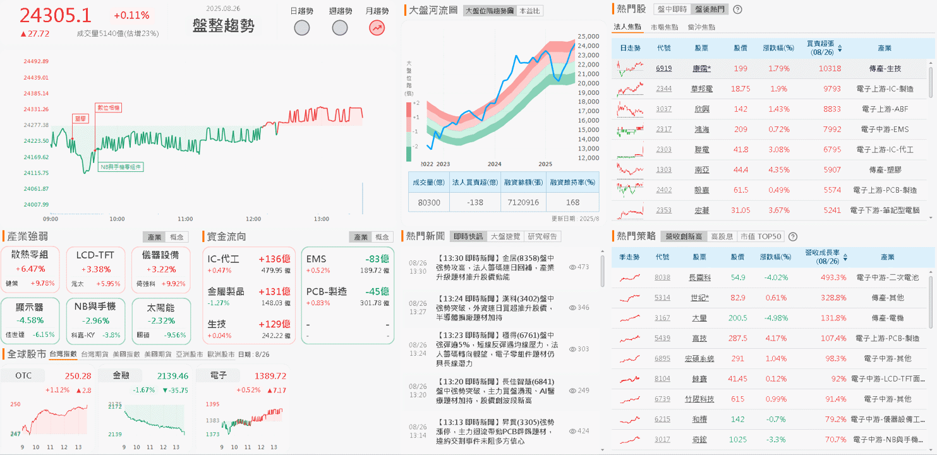Open the help icon beside 市值 TOP50
The image size is (937, 455).
pyautogui.click(x=793, y=236)
